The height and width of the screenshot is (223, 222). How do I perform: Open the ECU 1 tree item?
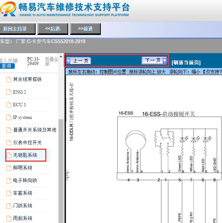coord(19,105)
